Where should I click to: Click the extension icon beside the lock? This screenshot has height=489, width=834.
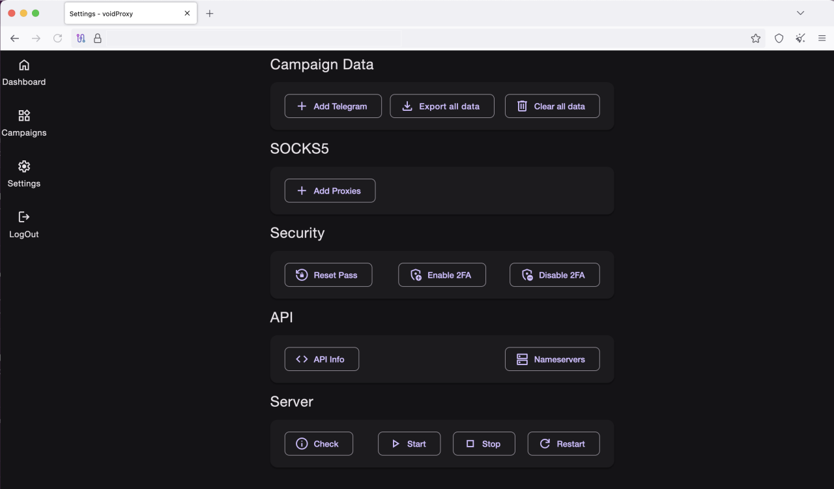81,38
